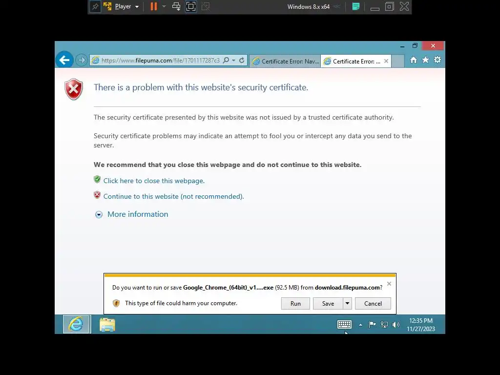Open the address bar autocomplete dropdown arrow

pos(234,60)
